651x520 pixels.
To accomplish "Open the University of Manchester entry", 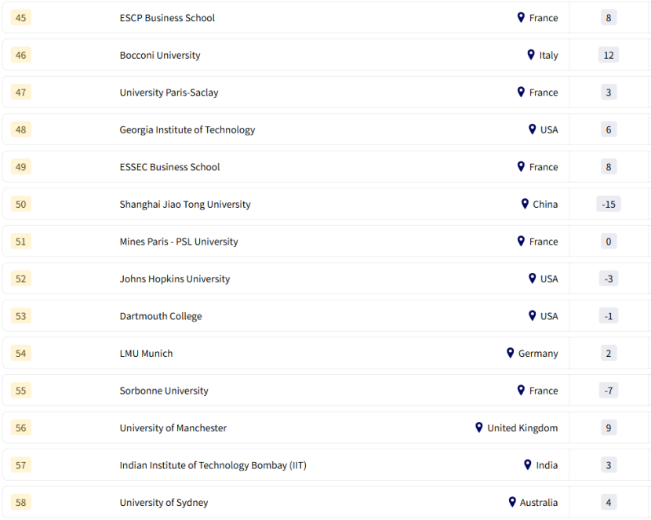I will [x=173, y=427].
